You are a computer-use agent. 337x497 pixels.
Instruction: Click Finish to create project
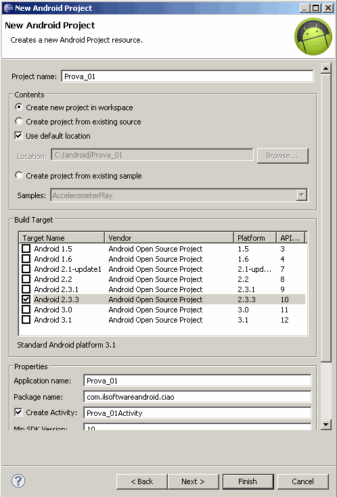tap(248, 481)
